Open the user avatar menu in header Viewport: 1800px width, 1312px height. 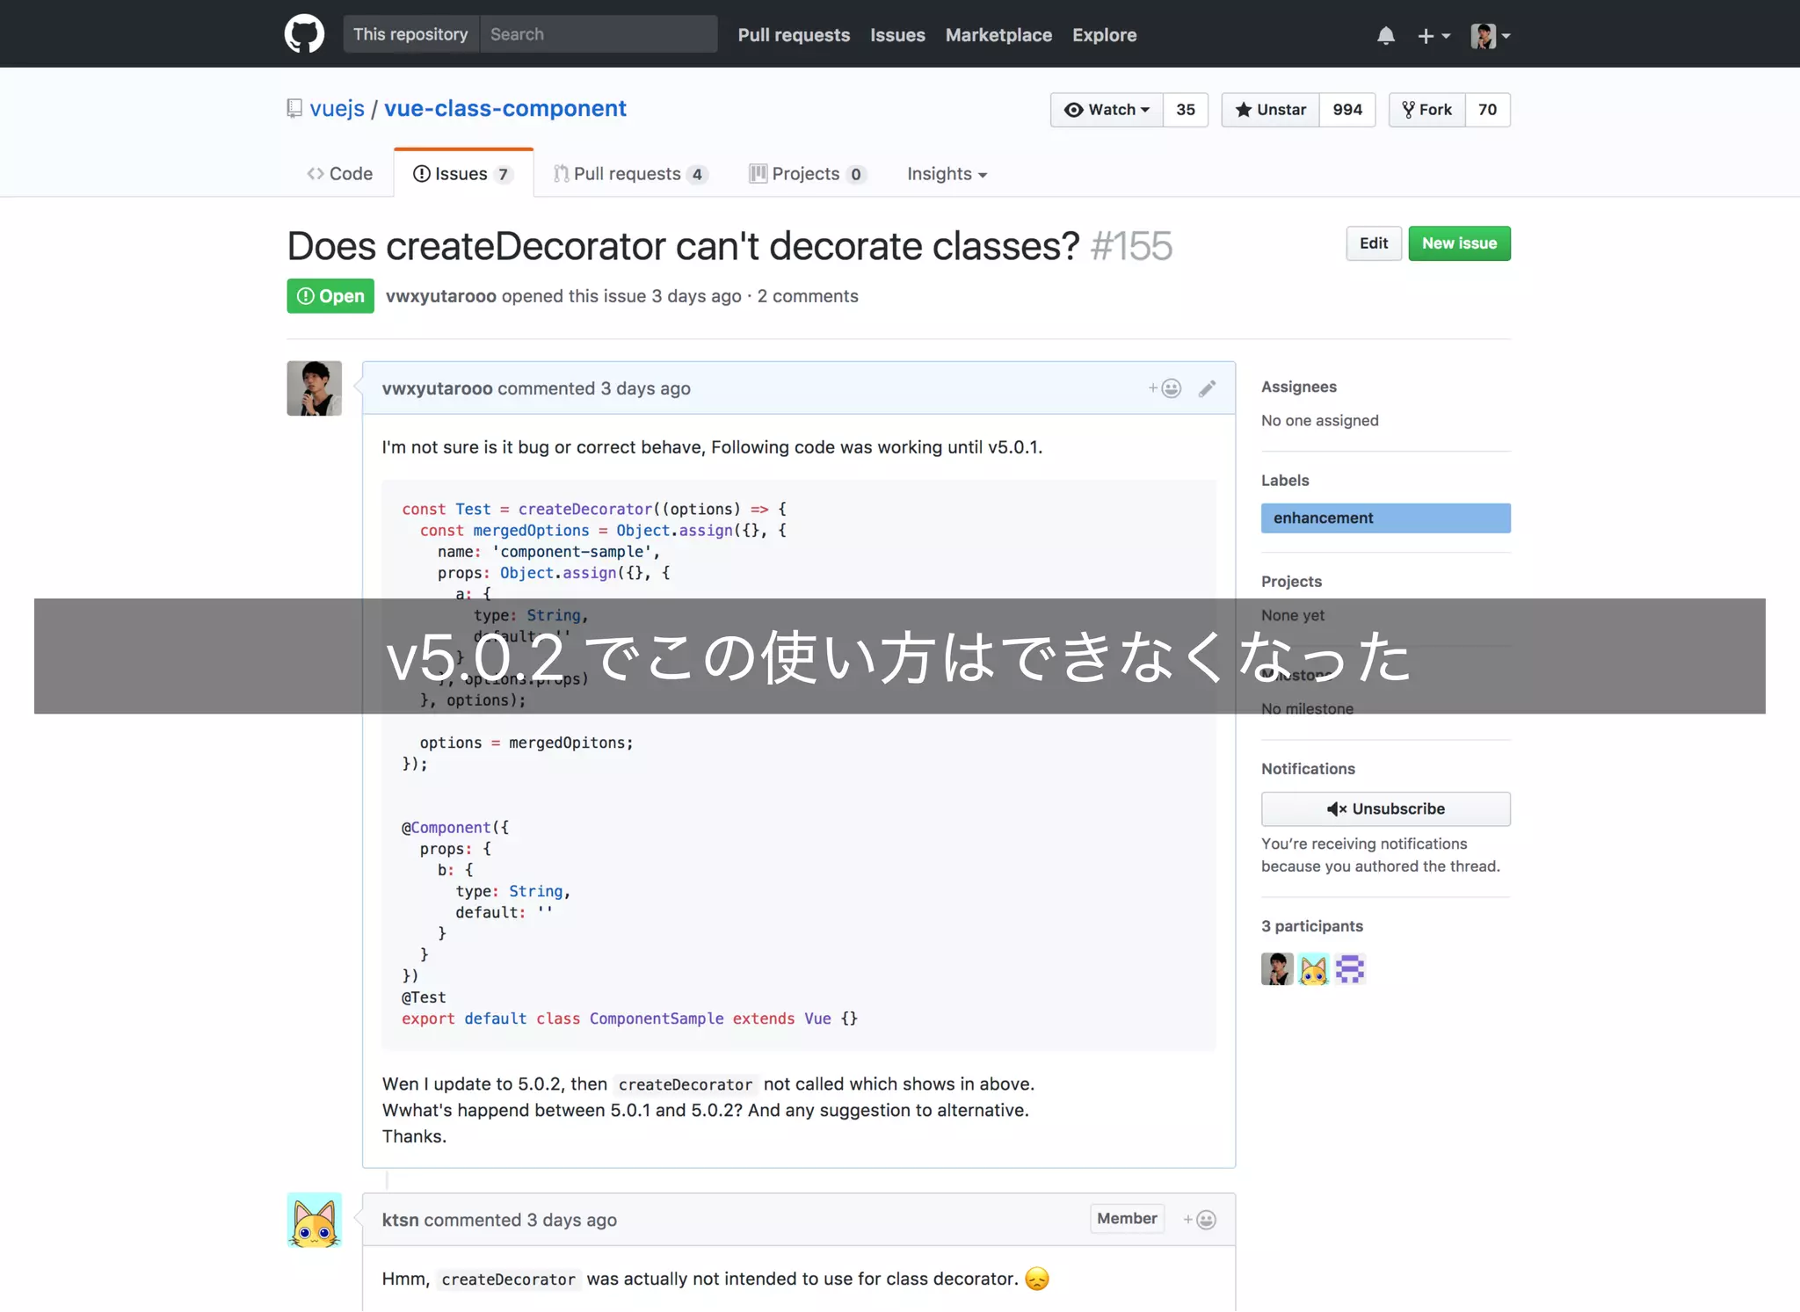tap(1490, 35)
